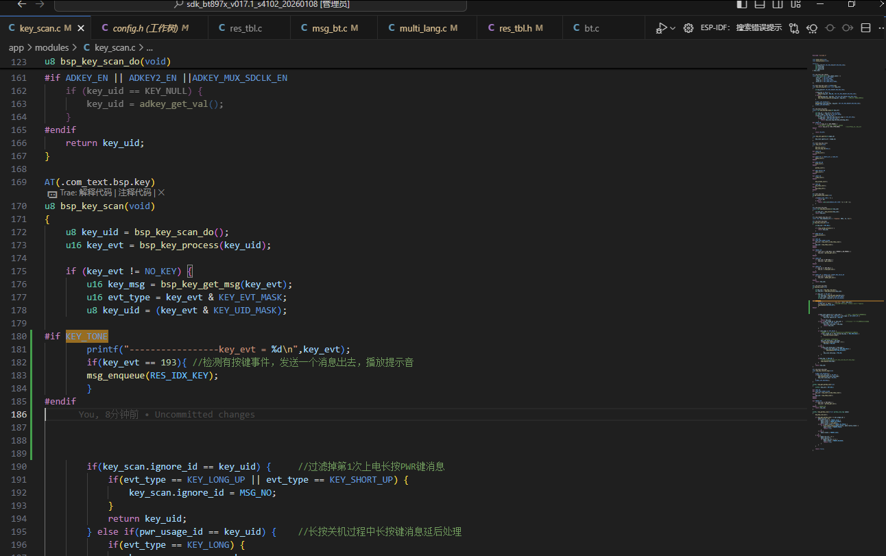Split the editor with the split icon

pos(865,28)
